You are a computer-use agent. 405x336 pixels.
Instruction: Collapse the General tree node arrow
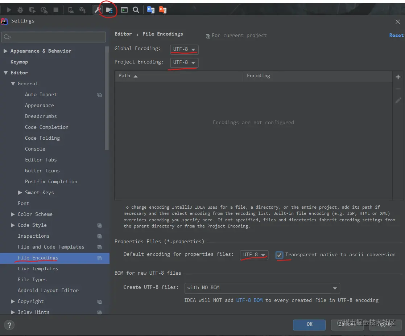click(13, 84)
